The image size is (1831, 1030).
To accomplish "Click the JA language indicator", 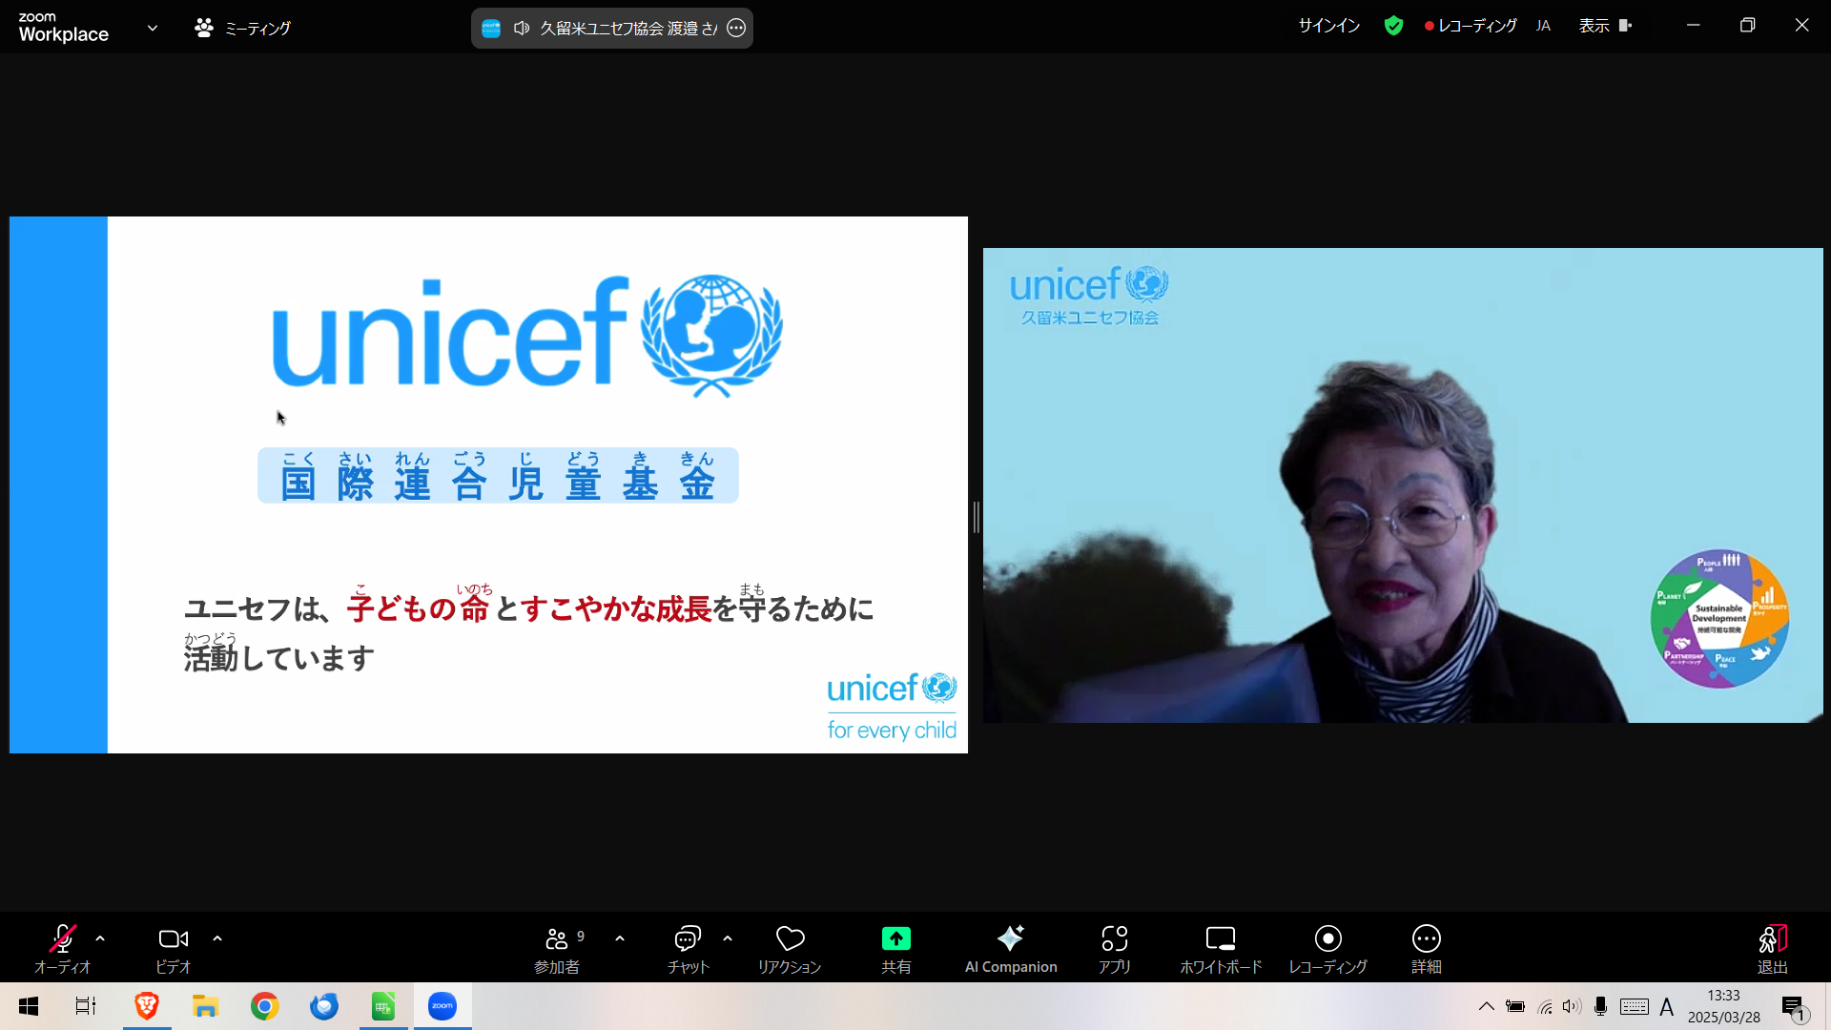I will pos(1543,26).
